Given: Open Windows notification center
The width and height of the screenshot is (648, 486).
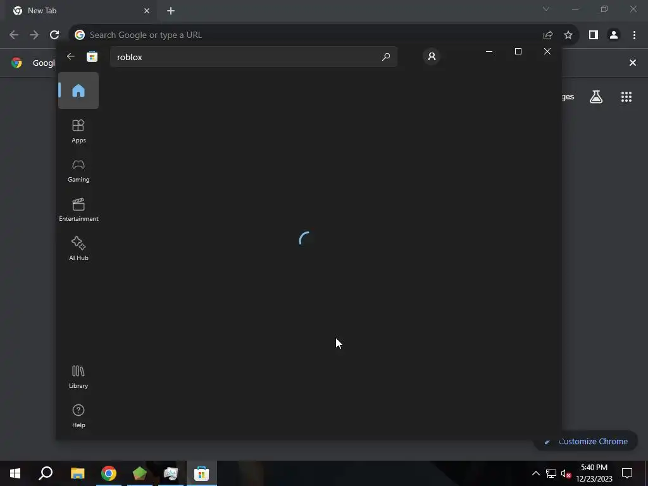Looking at the screenshot, I should (627, 473).
